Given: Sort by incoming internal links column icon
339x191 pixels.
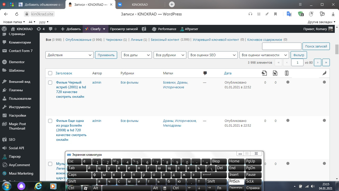Looking at the screenshot, I should point(275,73).
